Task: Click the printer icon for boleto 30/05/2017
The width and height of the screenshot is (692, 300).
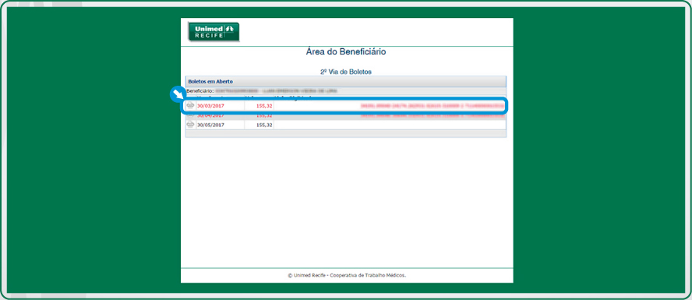Action: click(x=191, y=125)
